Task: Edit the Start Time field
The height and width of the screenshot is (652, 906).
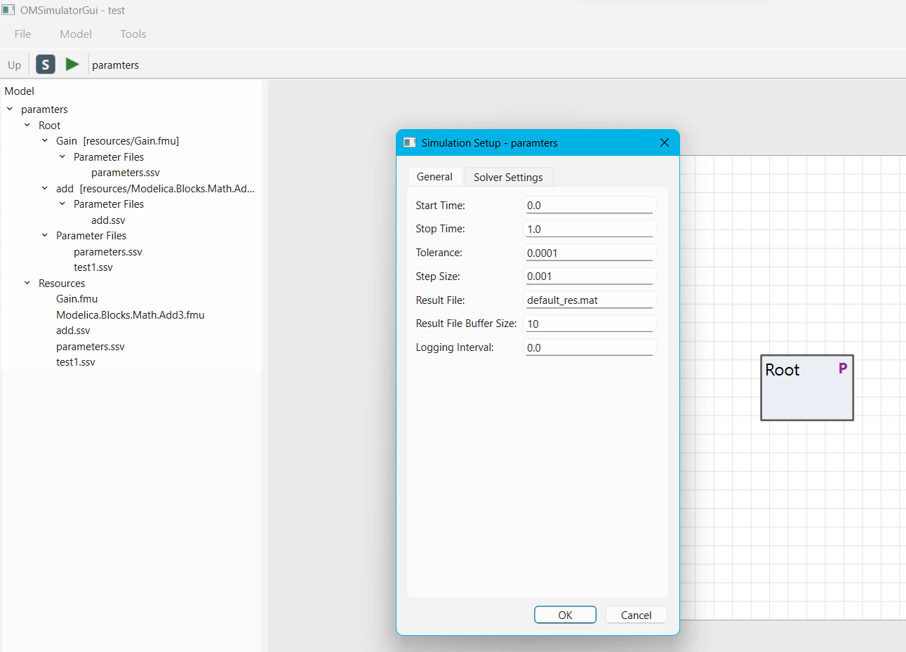Action: pos(589,205)
